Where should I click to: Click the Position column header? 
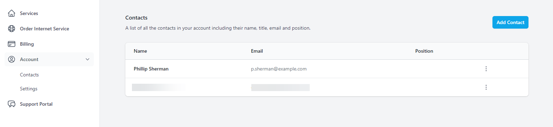point(424,51)
